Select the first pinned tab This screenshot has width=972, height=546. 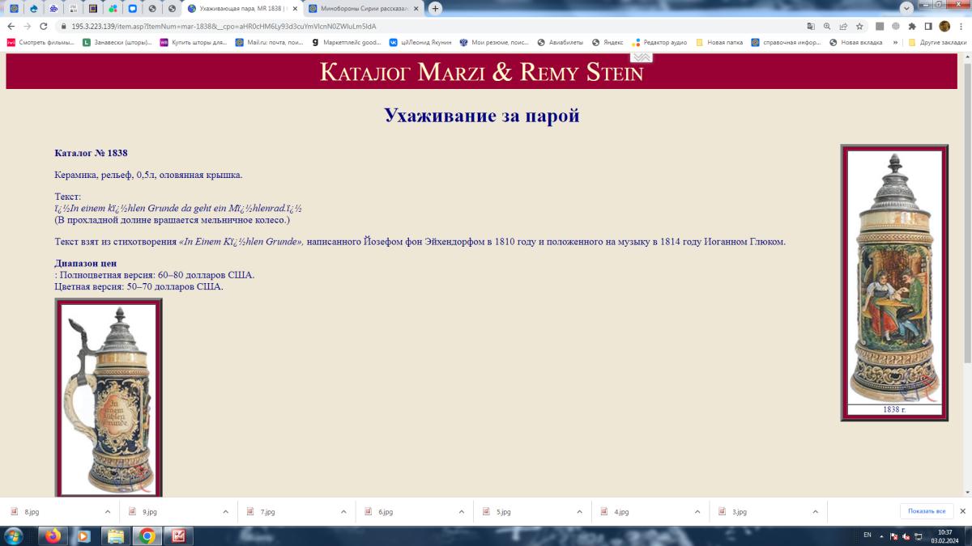[x=13, y=9]
